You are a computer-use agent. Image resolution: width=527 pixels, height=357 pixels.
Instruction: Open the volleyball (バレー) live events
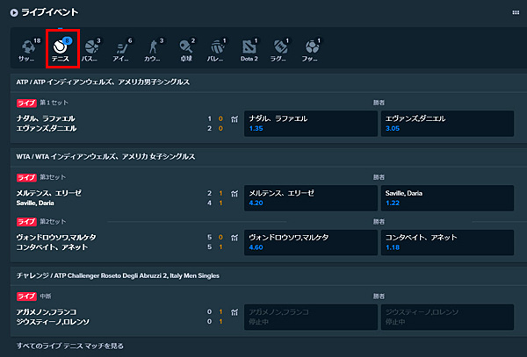point(218,49)
